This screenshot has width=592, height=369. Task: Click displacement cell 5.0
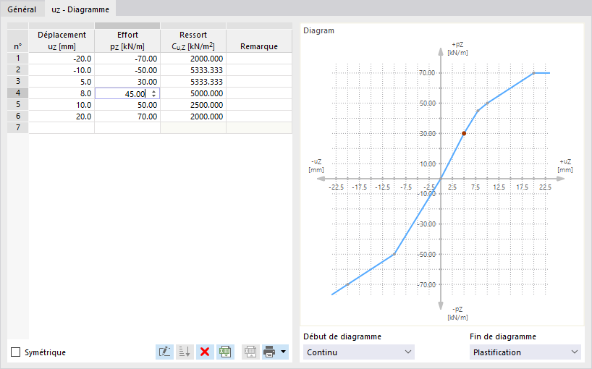pyautogui.click(x=62, y=82)
